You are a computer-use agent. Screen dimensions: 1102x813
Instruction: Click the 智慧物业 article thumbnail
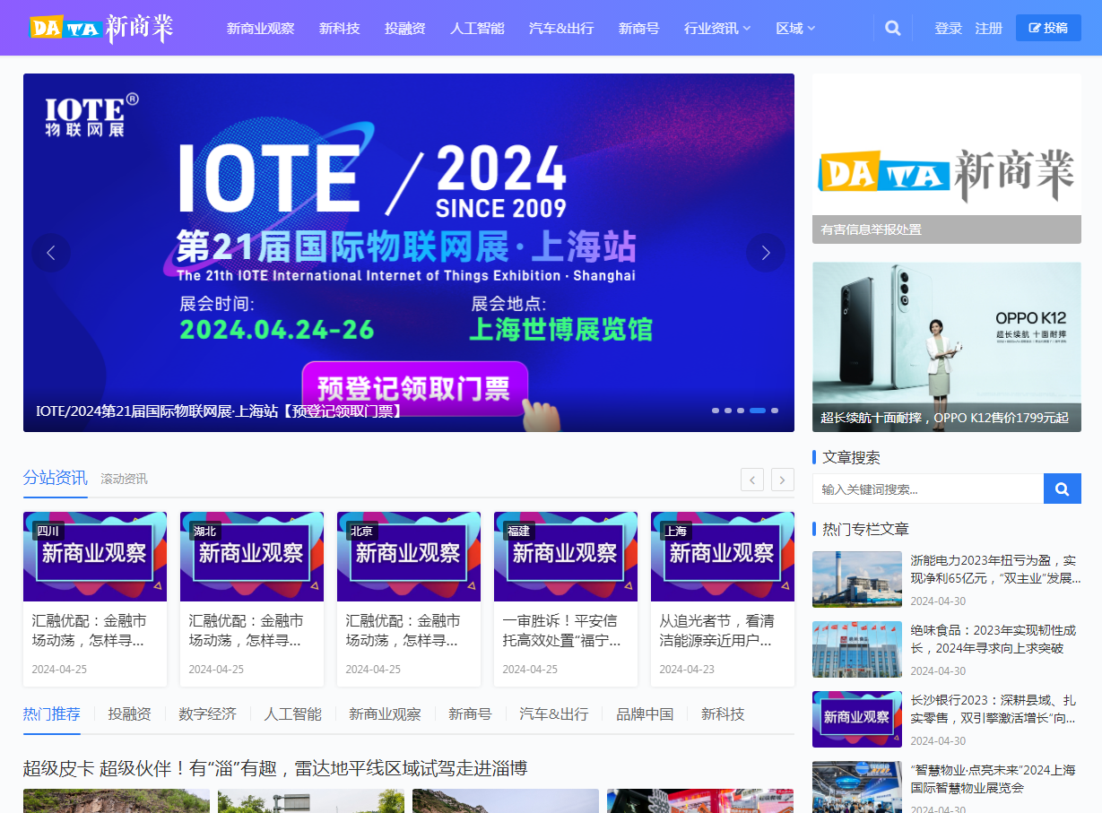click(857, 787)
